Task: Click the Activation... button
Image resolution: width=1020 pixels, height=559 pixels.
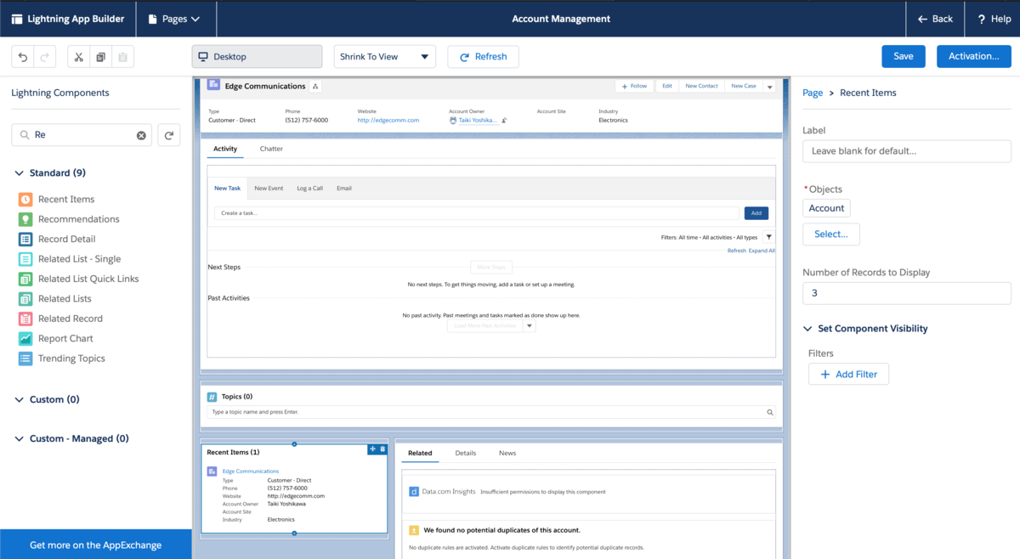Action: click(974, 56)
